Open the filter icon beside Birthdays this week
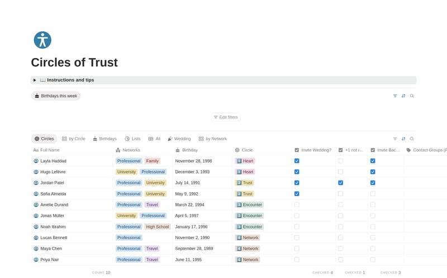 tap(395, 96)
